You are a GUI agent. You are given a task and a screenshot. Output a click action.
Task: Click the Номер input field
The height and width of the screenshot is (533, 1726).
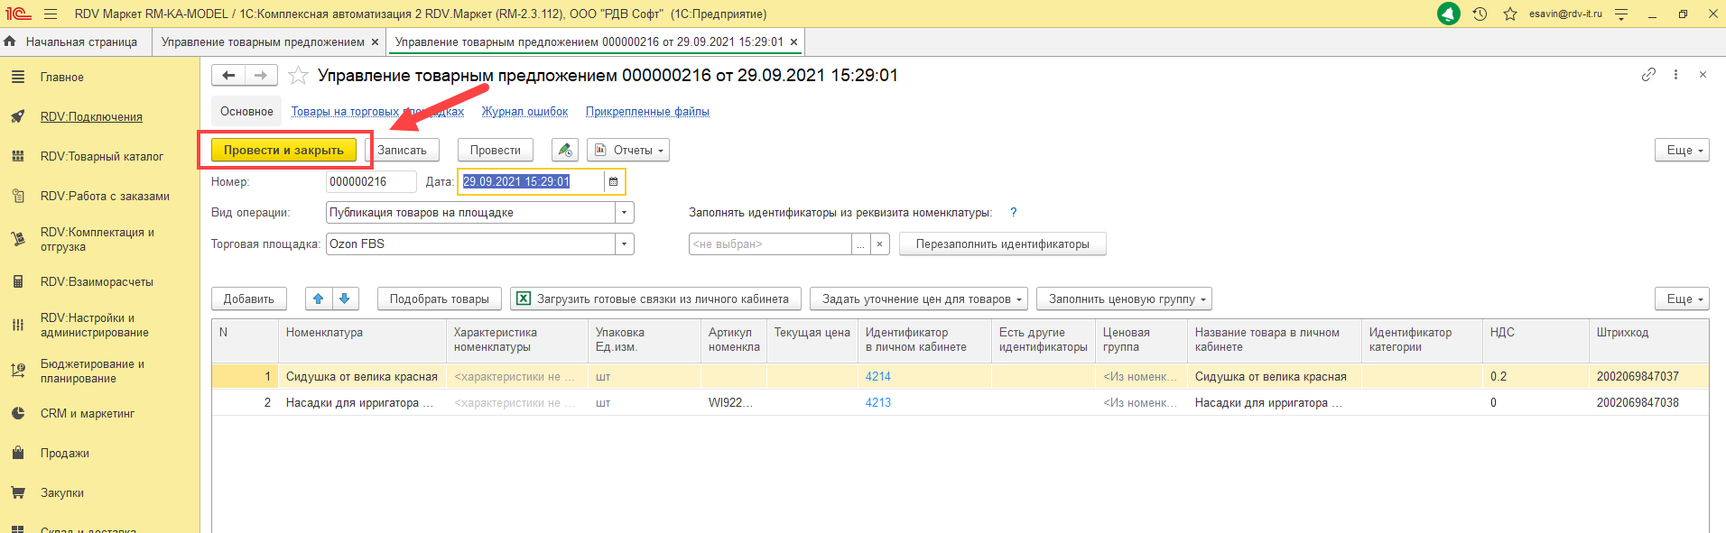[371, 182]
